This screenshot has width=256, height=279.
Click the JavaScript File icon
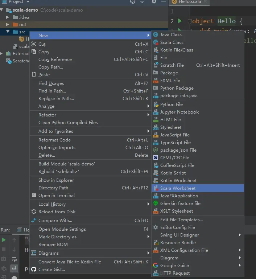[x=156, y=135]
